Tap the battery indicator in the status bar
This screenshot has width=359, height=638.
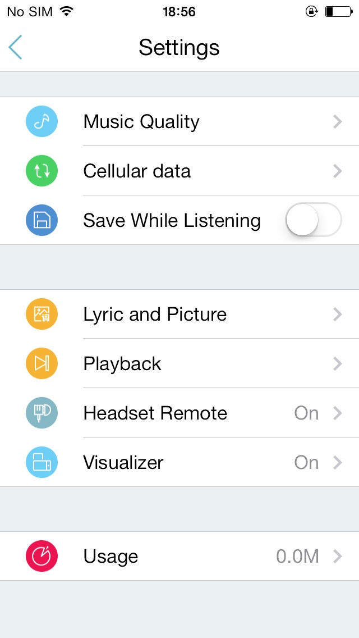[x=338, y=11]
